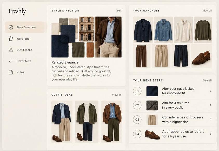219x151 pixels.
Task: Open the brown blazer model photo
Action: (x=108, y=37)
